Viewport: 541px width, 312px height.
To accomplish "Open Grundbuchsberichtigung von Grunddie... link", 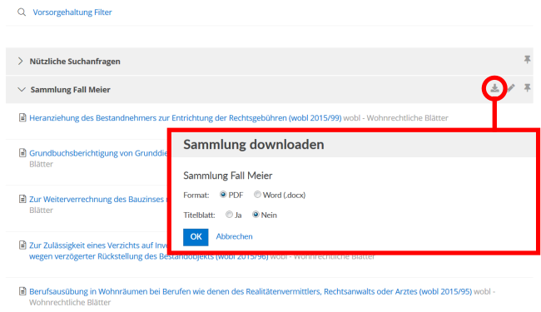I will click(98, 153).
